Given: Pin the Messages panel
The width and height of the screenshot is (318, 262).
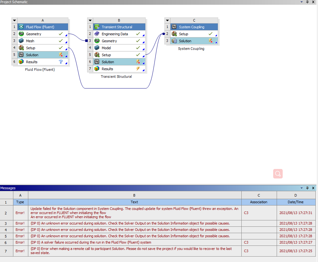Looking at the screenshot, I should pos(307,188).
